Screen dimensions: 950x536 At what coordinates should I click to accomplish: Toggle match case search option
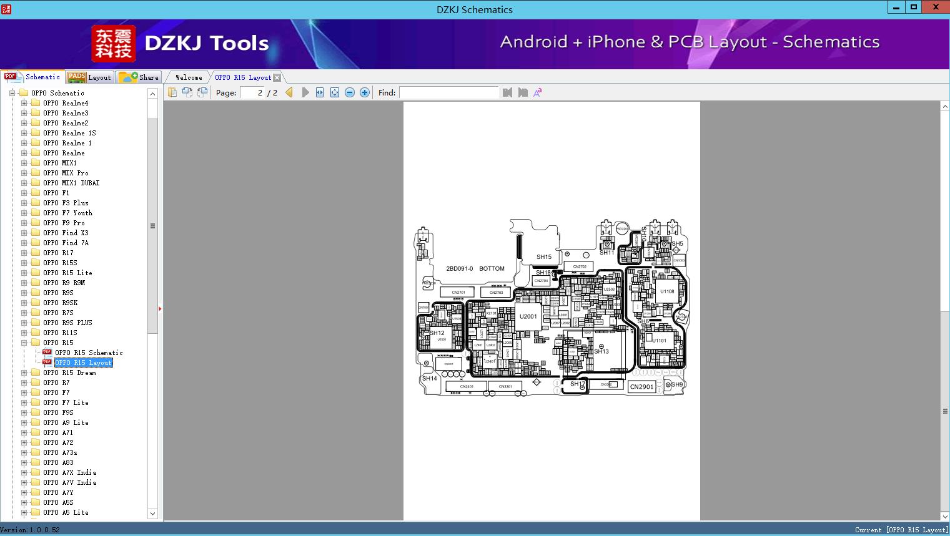pyautogui.click(x=538, y=92)
